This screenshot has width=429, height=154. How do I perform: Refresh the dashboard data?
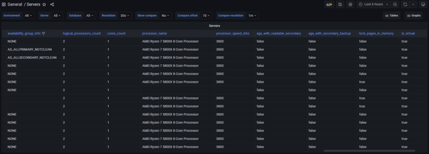pos(405,4)
